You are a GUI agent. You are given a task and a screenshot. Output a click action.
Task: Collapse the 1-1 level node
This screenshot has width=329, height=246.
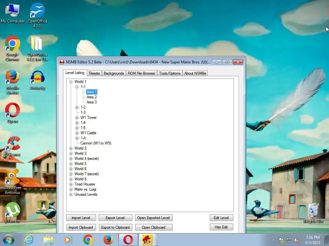pos(77,87)
